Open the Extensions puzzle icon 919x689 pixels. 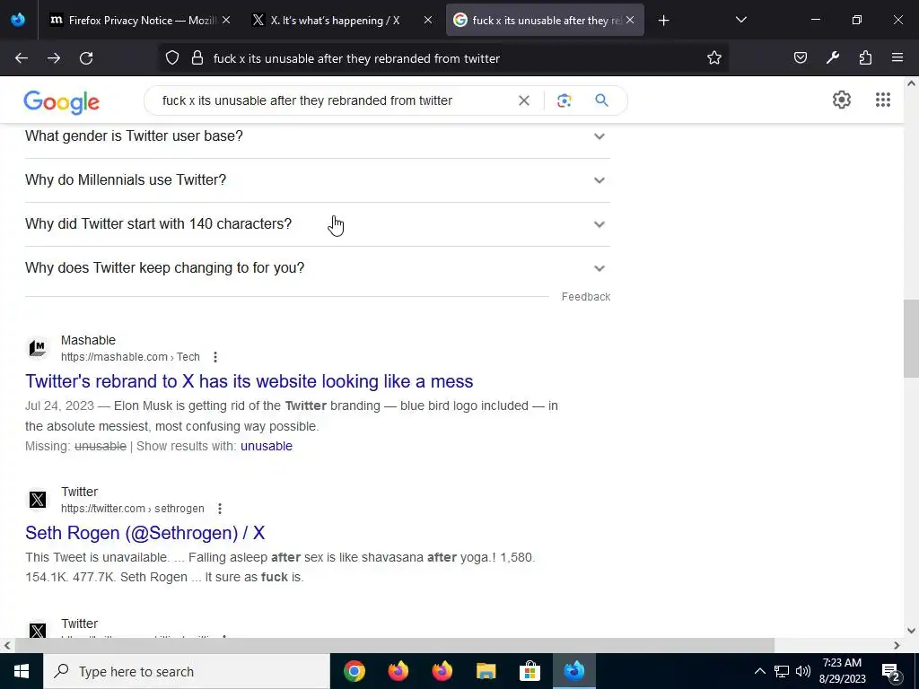coord(865,58)
